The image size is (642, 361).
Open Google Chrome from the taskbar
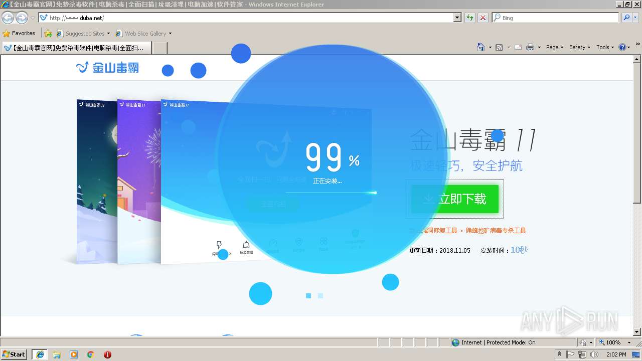[x=91, y=354]
